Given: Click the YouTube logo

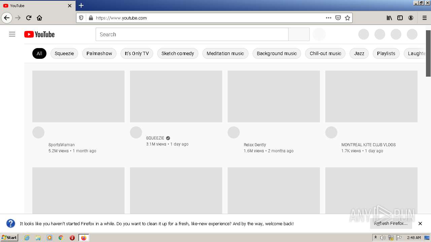Looking at the screenshot, I should click(x=39, y=34).
